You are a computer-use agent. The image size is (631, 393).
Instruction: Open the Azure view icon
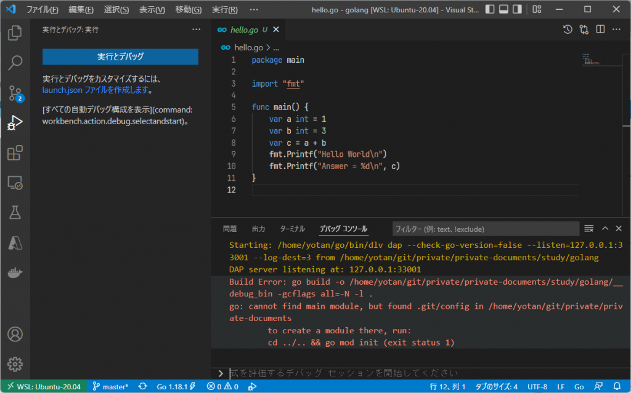tap(15, 243)
